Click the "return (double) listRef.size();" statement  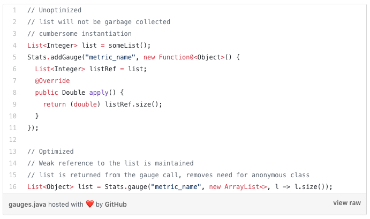click(x=102, y=104)
